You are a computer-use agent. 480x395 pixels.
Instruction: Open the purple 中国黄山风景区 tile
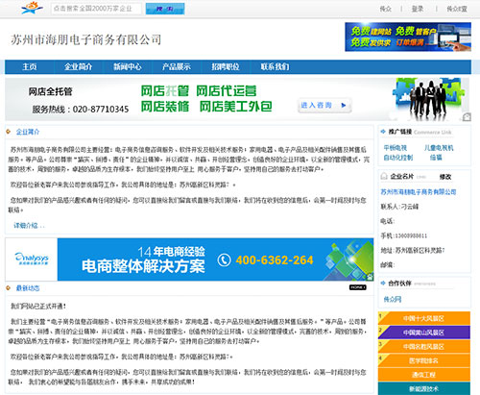click(424, 333)
